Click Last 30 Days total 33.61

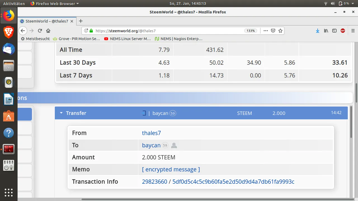pos(340,63)
